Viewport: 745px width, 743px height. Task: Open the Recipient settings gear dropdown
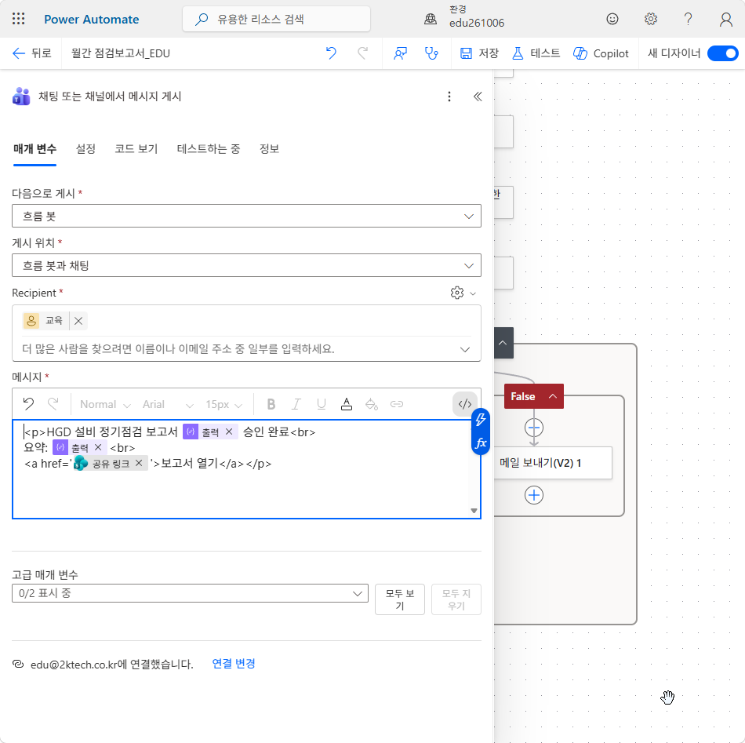coord(463,293)
